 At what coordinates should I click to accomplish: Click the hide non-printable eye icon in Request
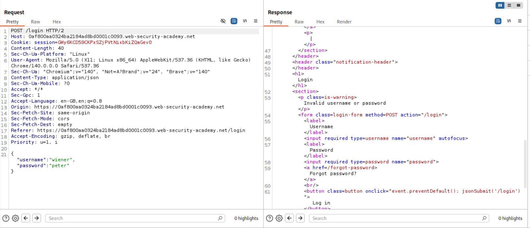pyautogui.click(x=223, y=21)
